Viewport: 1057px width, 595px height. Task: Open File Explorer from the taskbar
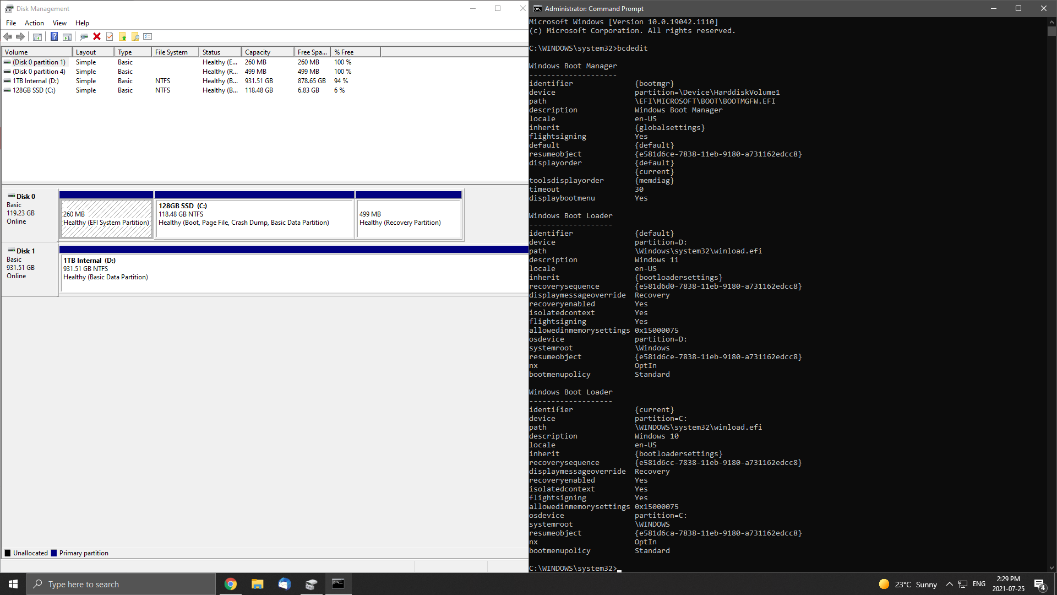click(258, 584)
